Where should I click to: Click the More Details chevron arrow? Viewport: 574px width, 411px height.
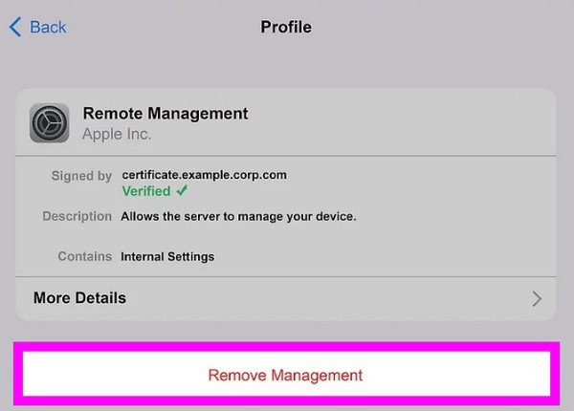pos(537,299)
